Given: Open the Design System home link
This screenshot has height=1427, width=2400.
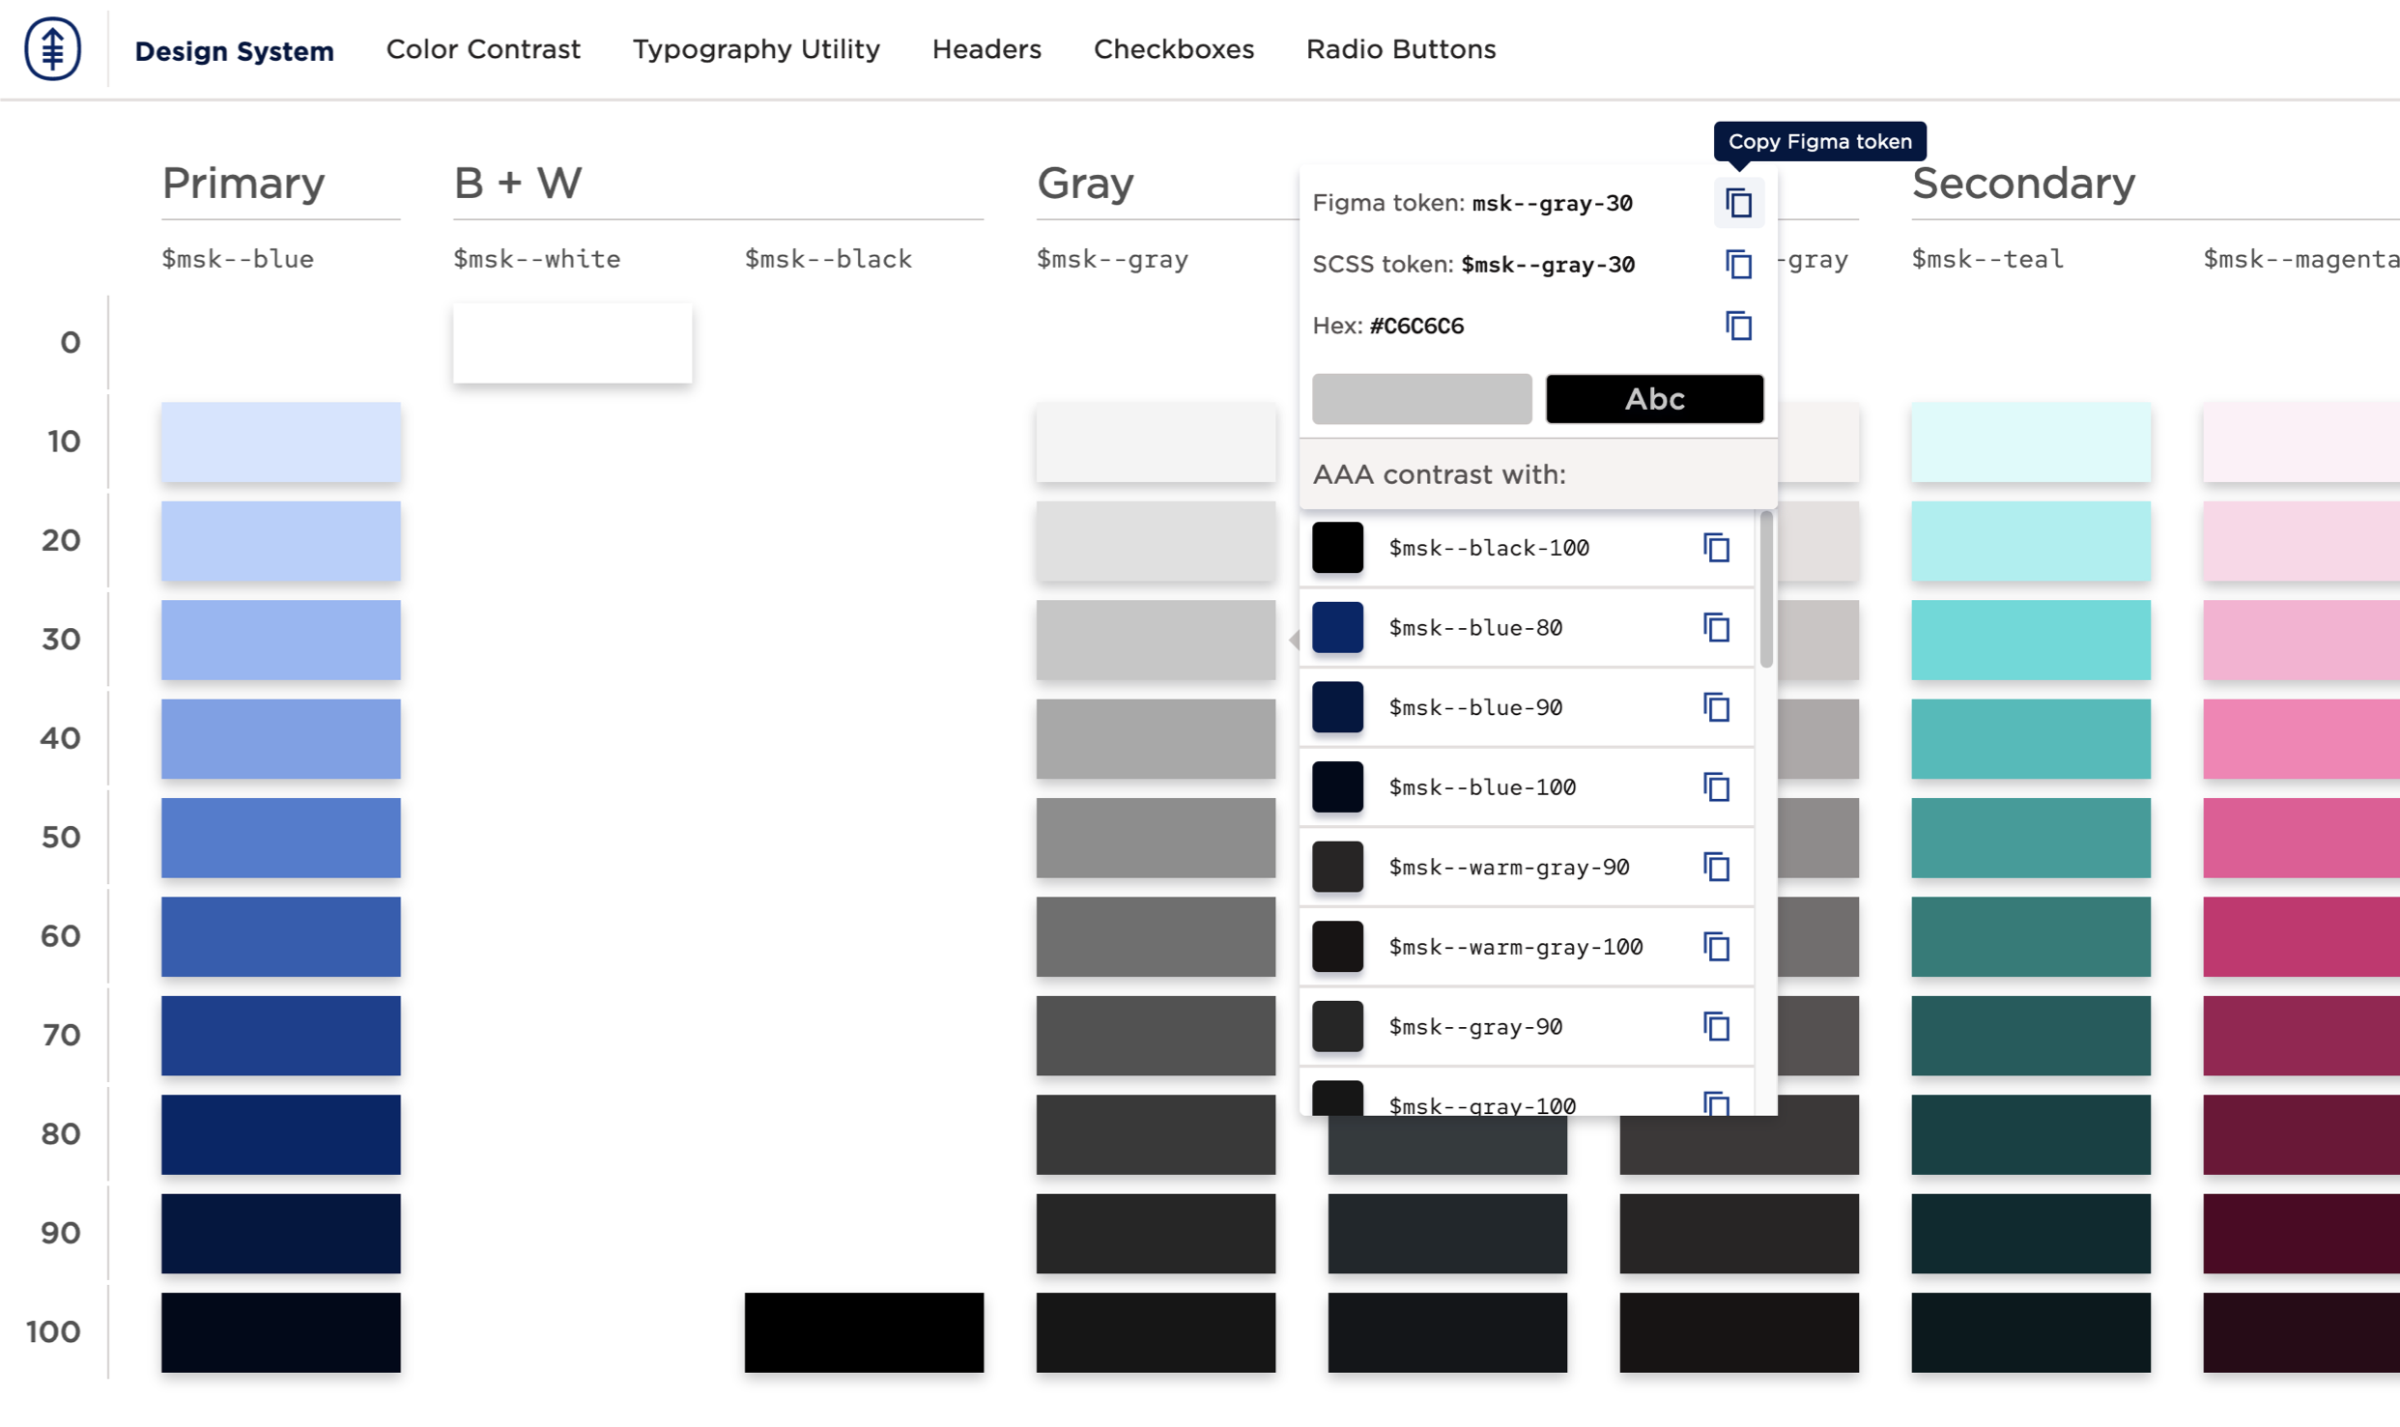Looking at the screenshot, I should point(234,50).
